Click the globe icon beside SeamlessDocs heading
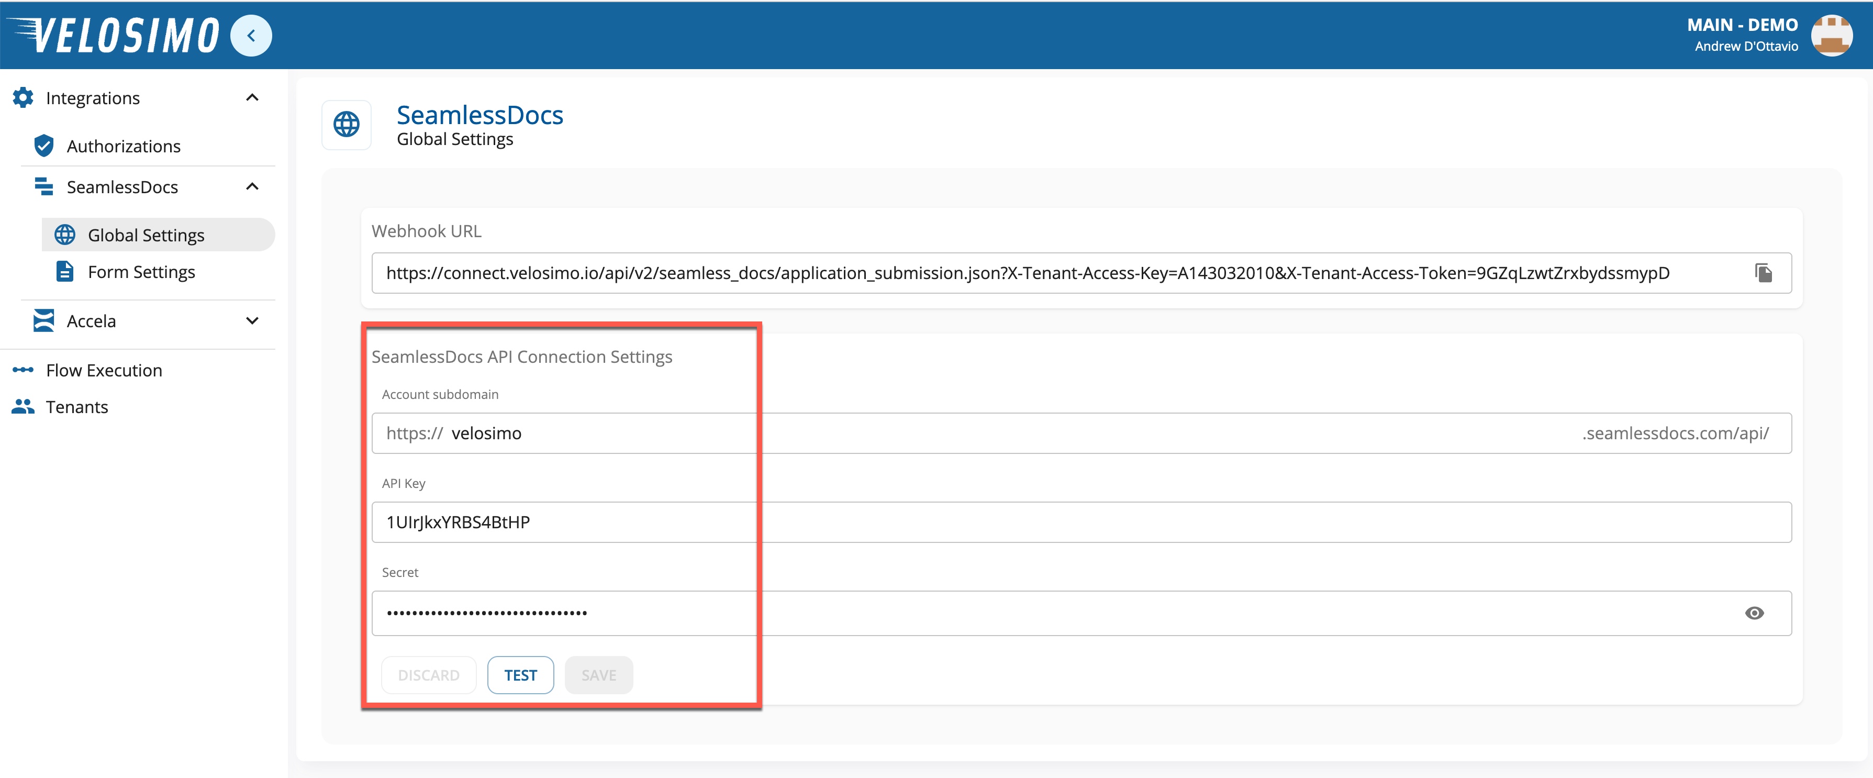The width and height of the screenshot is (1873, 778). [x=346, y=125]
